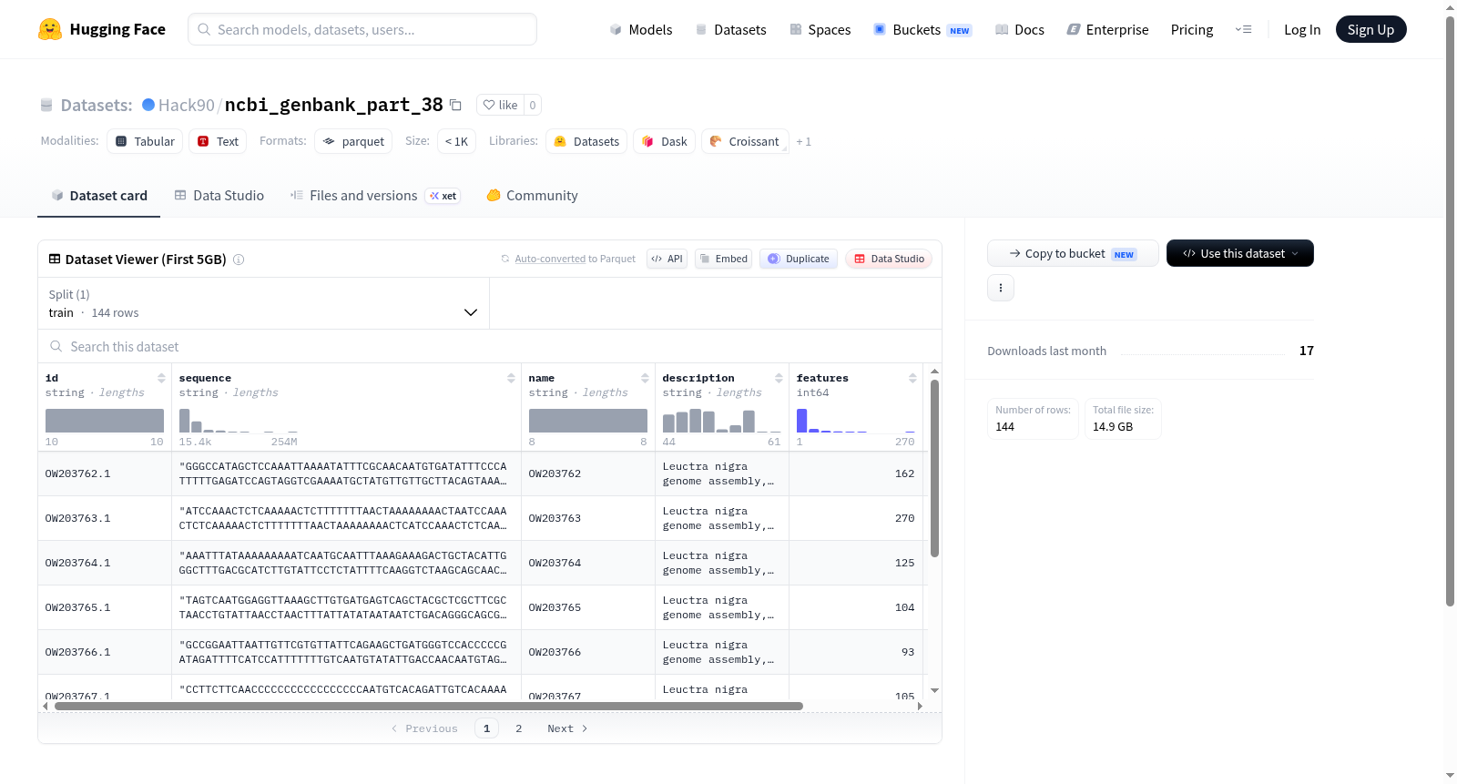Click the Hack90 user avatar

pos(148,105)
